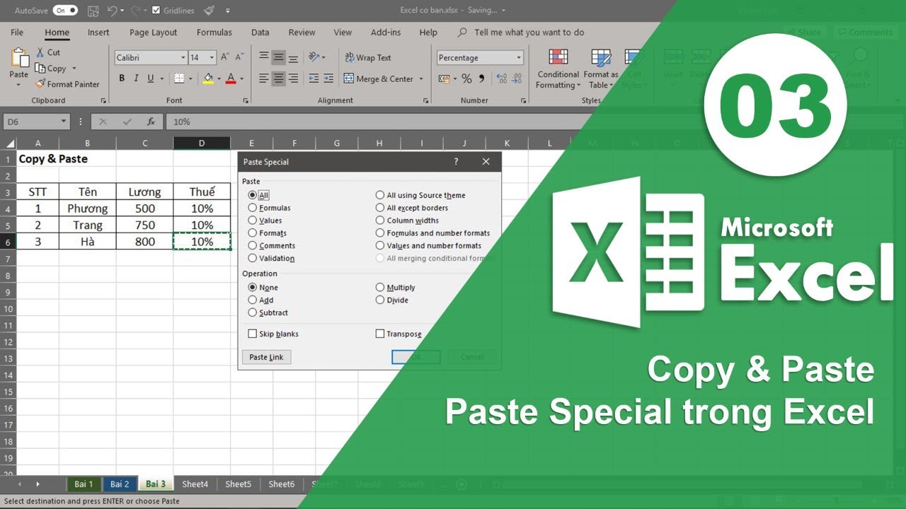
Task: Apply the Borders button
Action: click(179, 78)
